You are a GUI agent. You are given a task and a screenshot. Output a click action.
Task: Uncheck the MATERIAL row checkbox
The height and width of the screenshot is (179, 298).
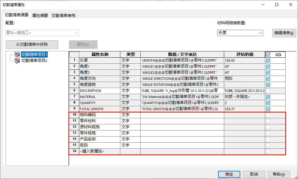[x=268, y=97]
